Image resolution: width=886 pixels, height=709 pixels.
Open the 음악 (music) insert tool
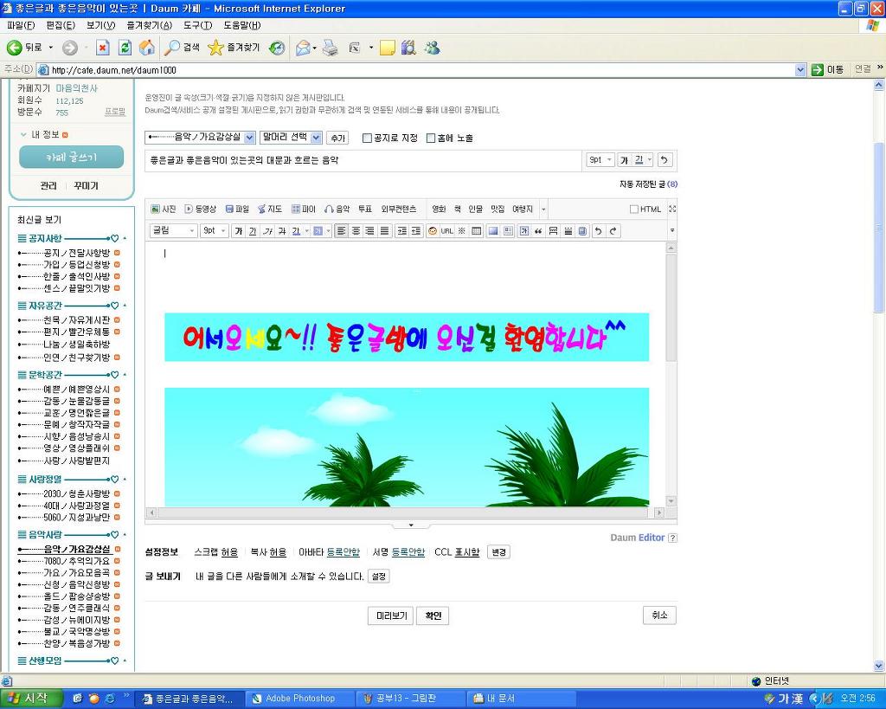(337, 209)
